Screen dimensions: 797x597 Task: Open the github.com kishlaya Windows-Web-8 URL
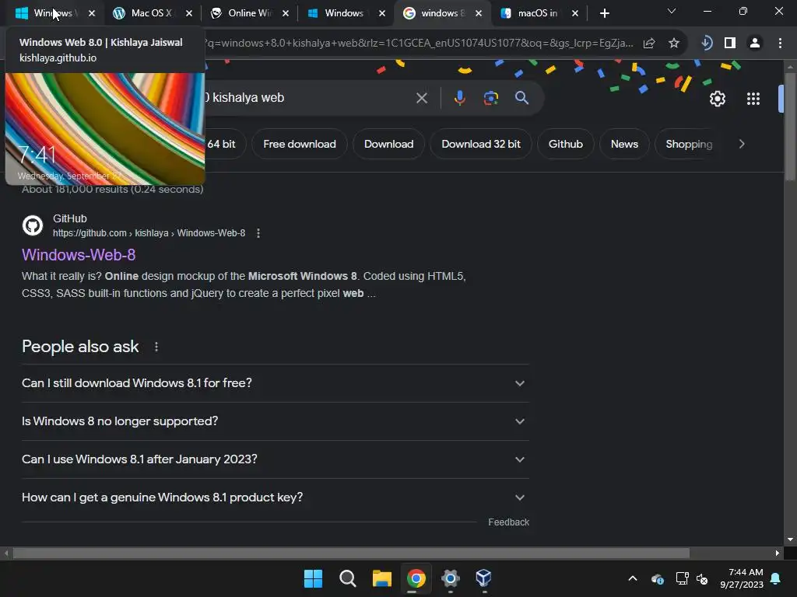click(x=149, y=233)
